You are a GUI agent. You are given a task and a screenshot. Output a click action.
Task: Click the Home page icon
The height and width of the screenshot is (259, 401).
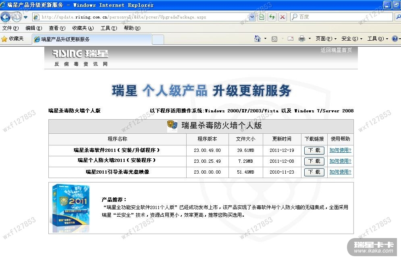(x=258, y=39)
